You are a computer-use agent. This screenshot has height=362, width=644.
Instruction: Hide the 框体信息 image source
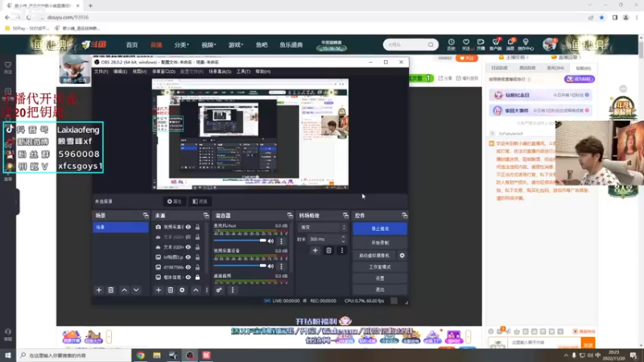coord(188,278)
